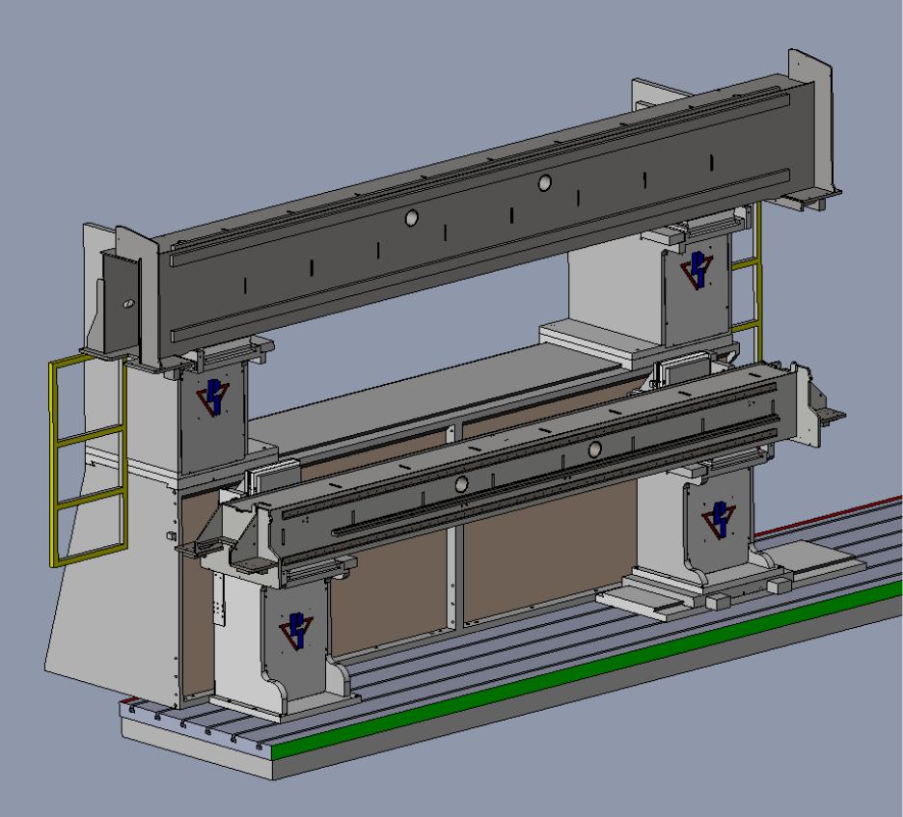This screenshot has width=903, height=817.
Task: Click the left circular hole in upper beam
Action: 411,219
